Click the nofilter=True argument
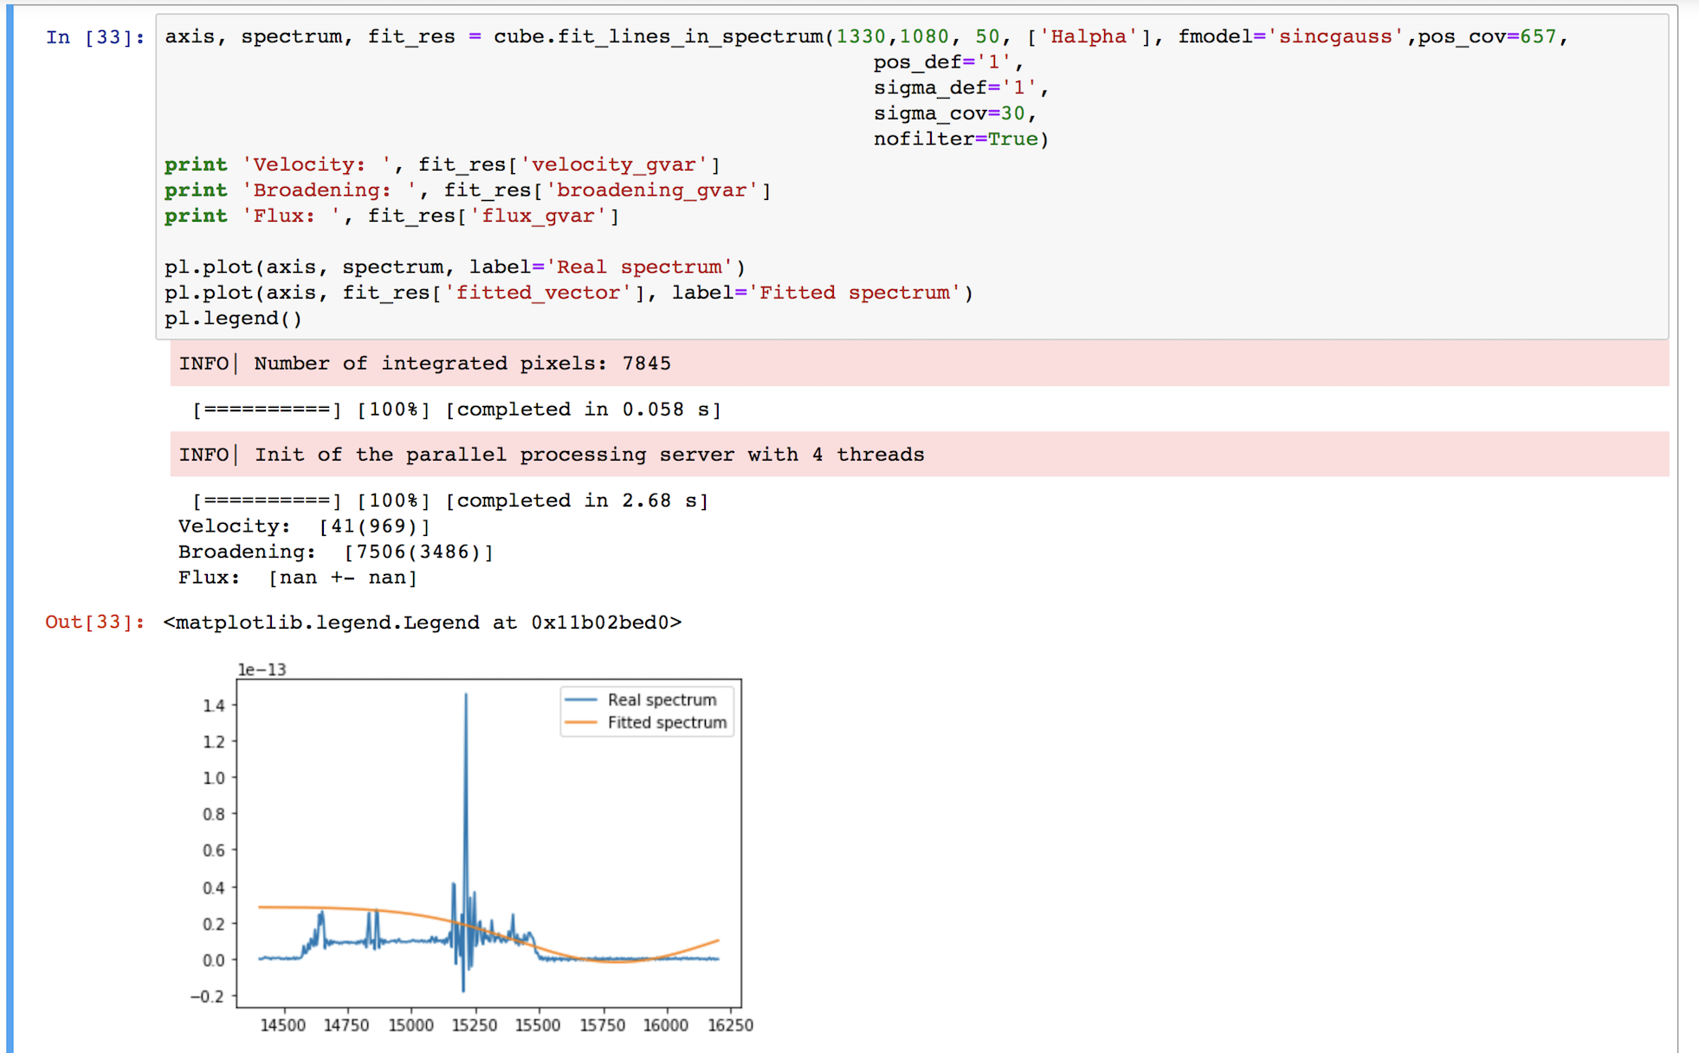 pos(961,139)
